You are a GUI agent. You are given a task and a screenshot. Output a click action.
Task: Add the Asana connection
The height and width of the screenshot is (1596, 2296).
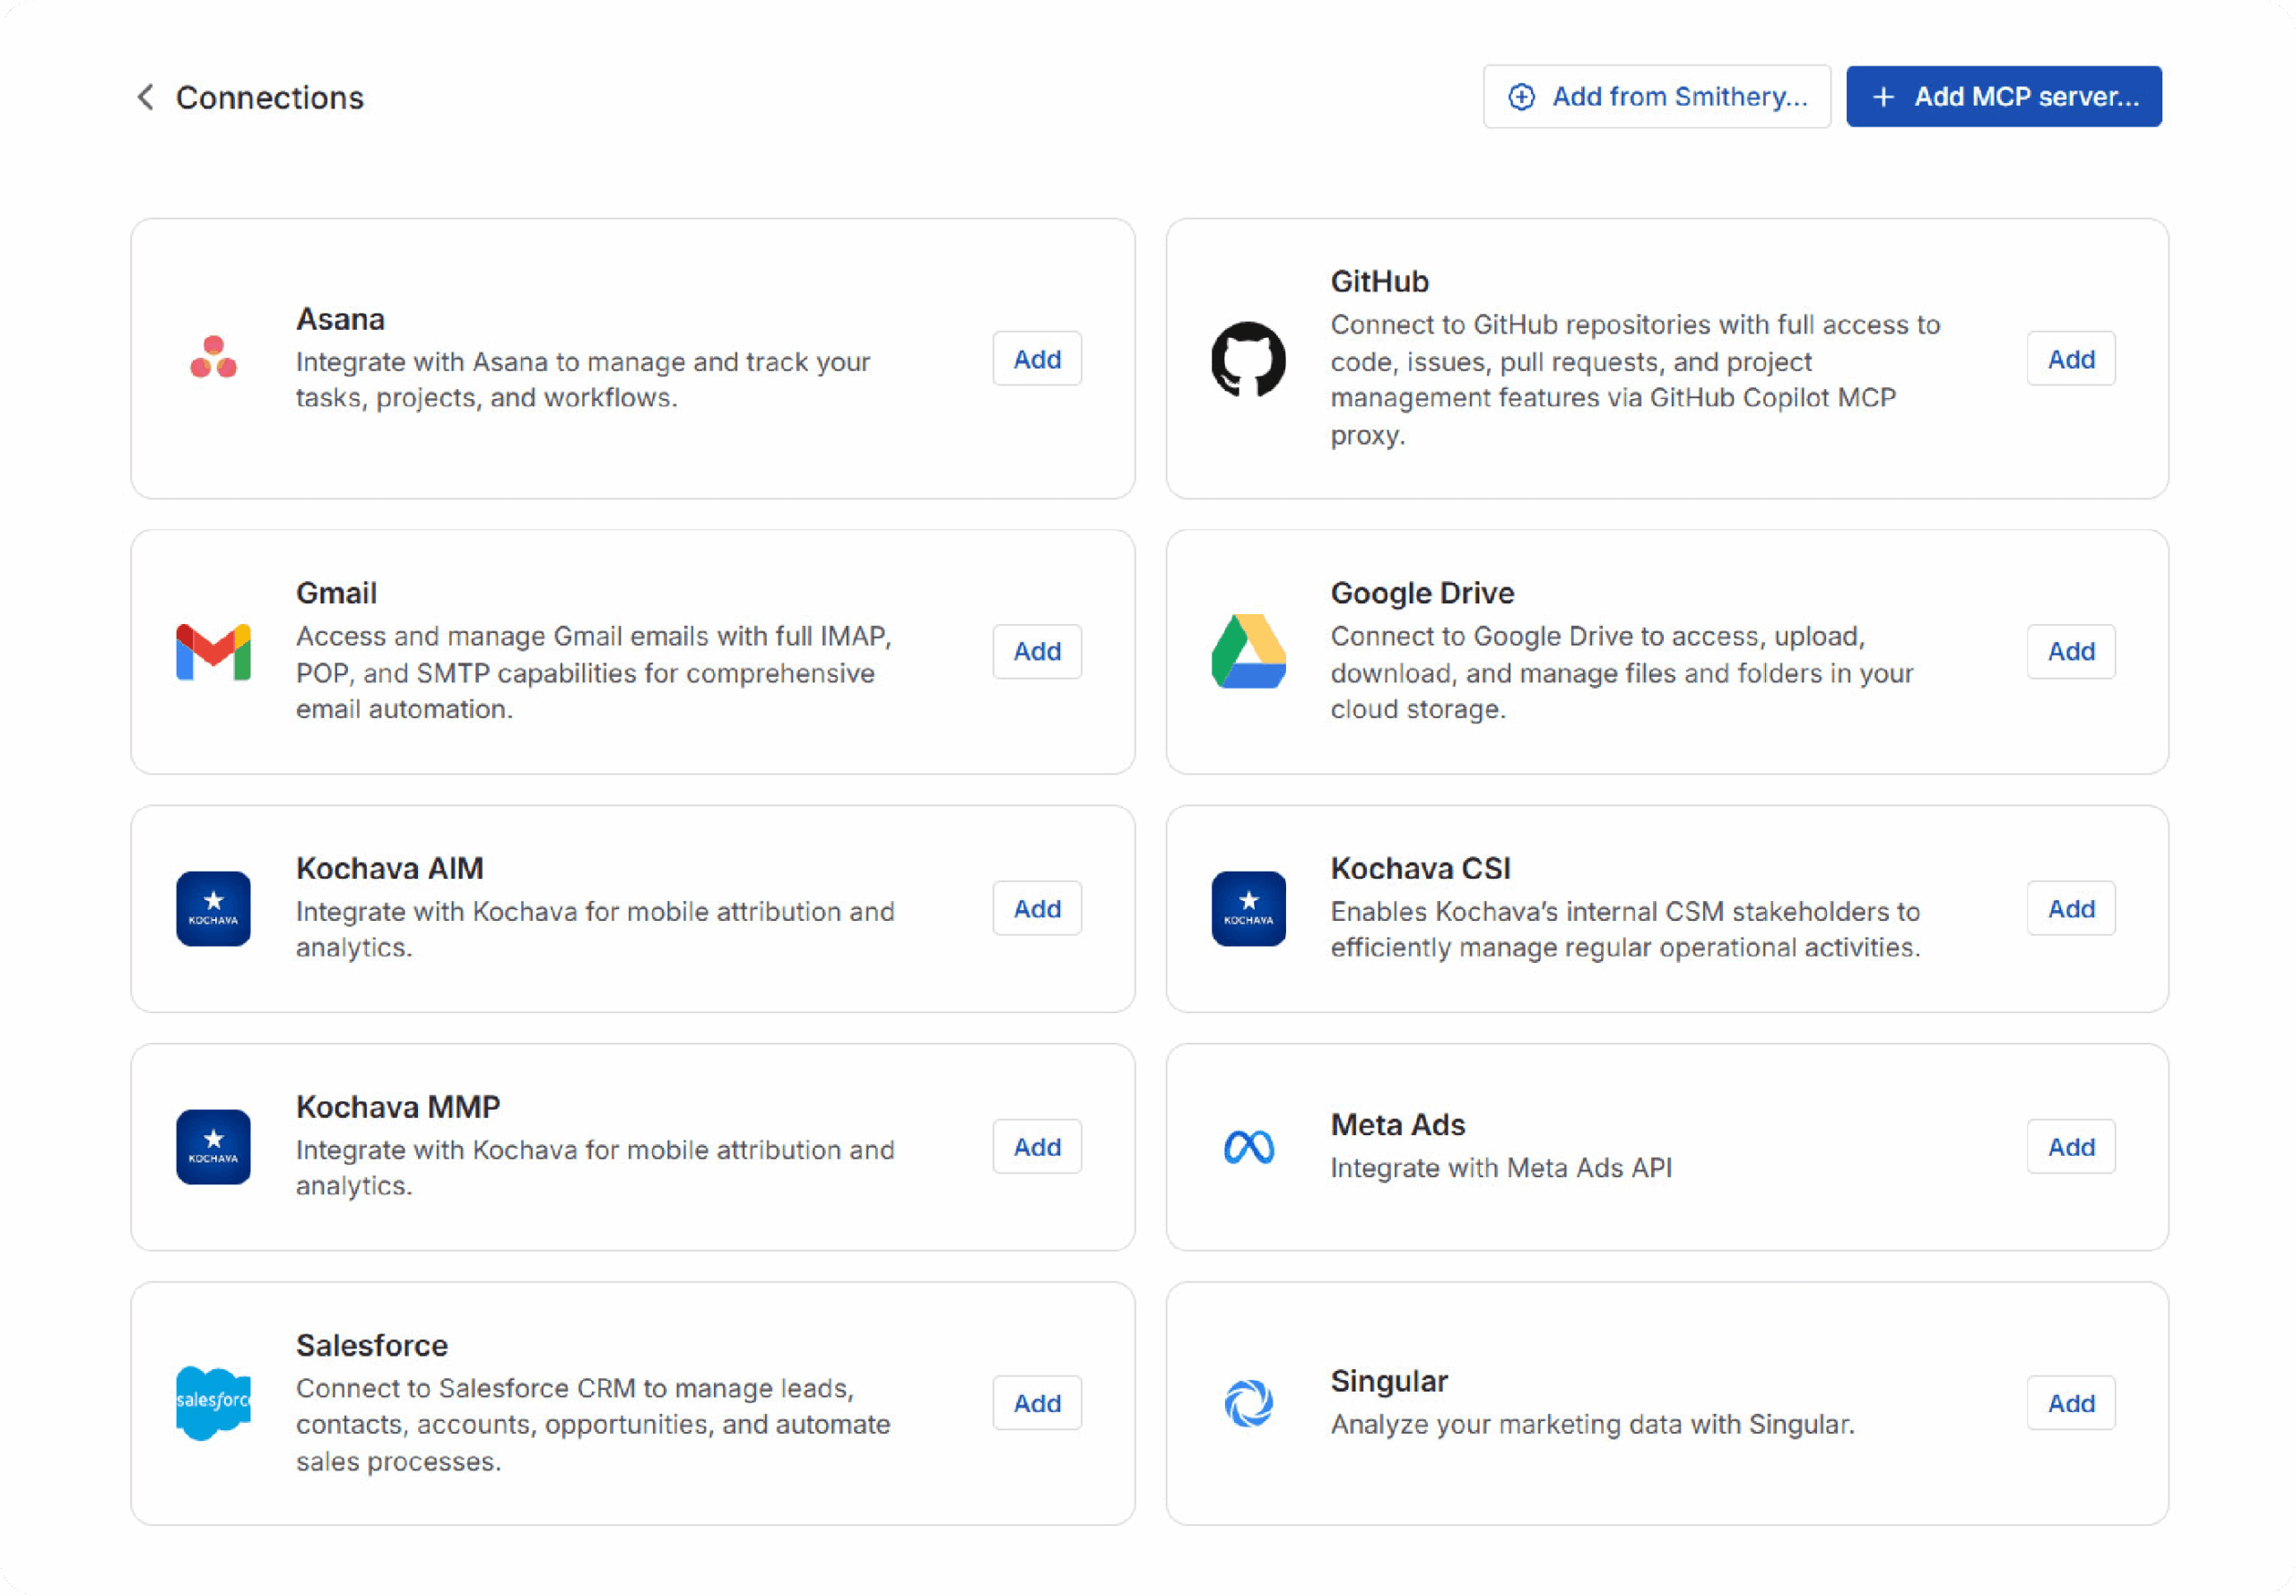pyautogui.click(x=1036, y=359)
